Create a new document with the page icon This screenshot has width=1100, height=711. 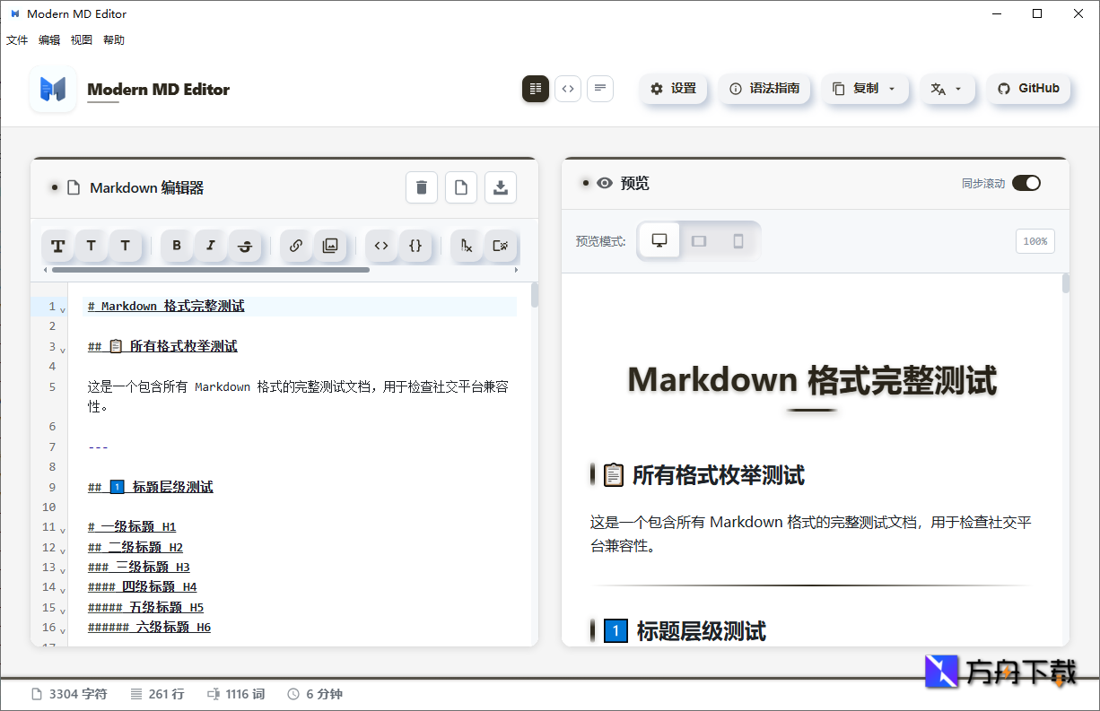461,187
